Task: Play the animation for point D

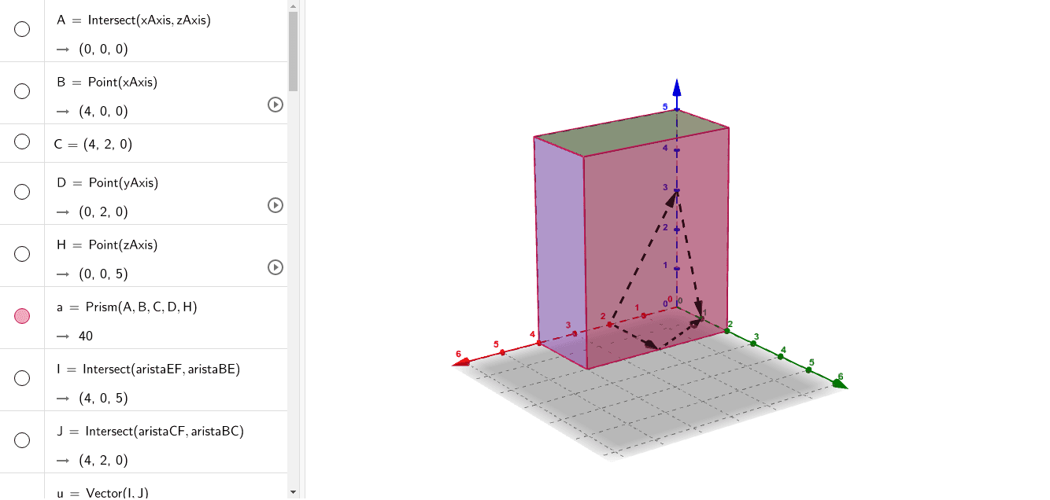Action: click(275, 205)
